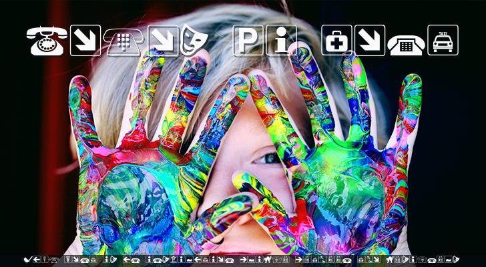Click the taxi icon
The image size is (486, 267).
coord(443,40)
